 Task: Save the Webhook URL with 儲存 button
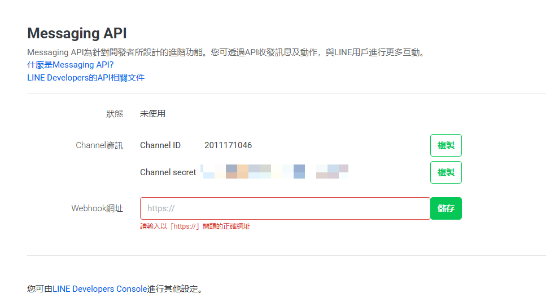coord(446,208)
